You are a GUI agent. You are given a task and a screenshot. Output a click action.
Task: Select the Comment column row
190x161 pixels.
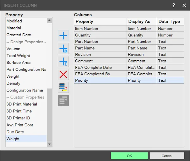[129, 61]
